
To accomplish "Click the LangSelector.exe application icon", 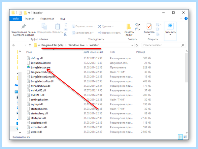I will point(28,67).
